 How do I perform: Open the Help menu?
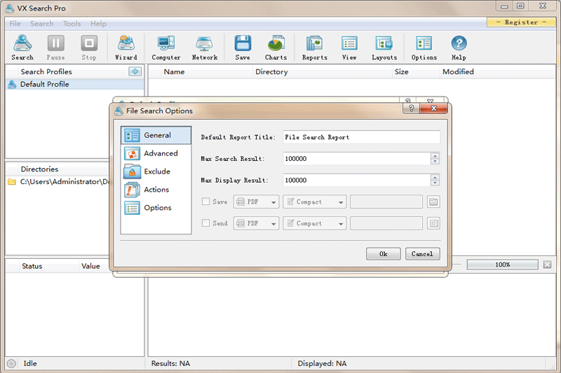tap(98, 24)
